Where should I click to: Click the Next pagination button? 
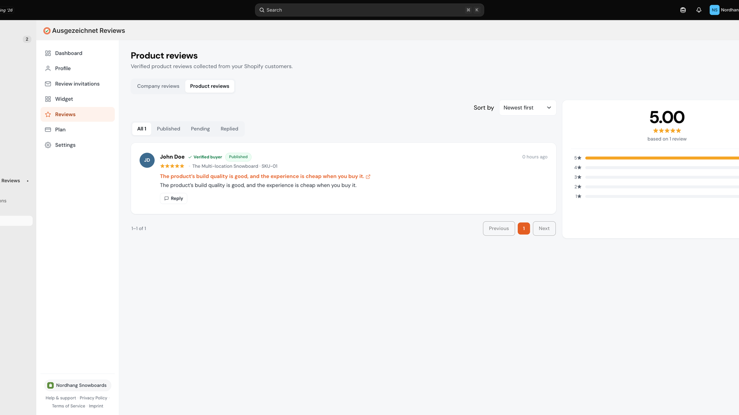[544, 229]
